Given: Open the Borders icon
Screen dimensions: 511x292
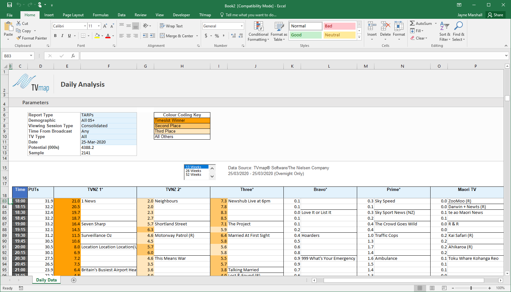Looking at the screenshot, I should click(83, 36).
